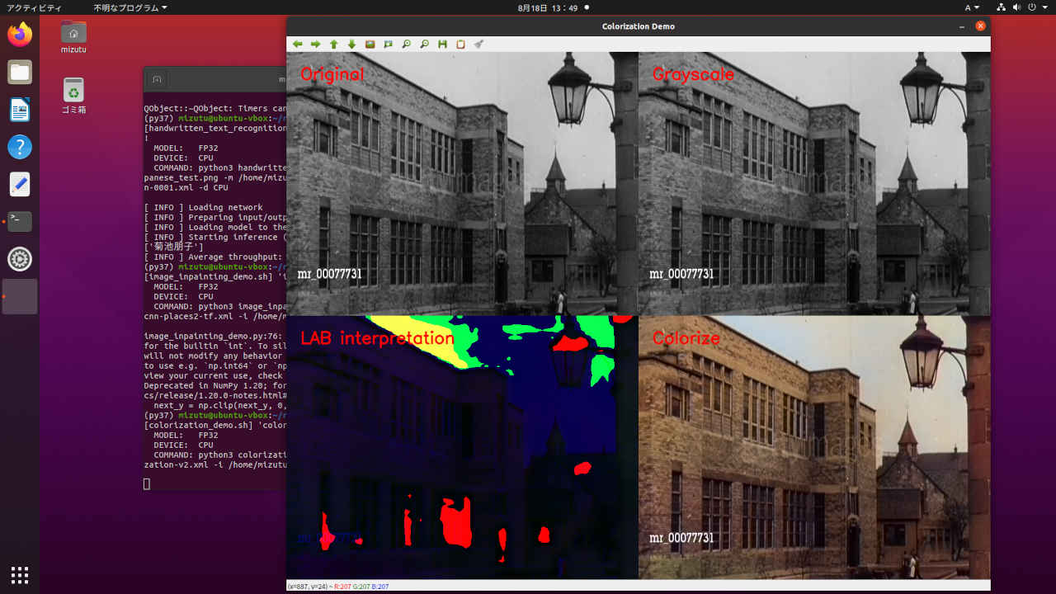Screen dimensions: 1056x594
Task: Open the clock and calendar menu in the top bar
Action: (x=548, y=7)
